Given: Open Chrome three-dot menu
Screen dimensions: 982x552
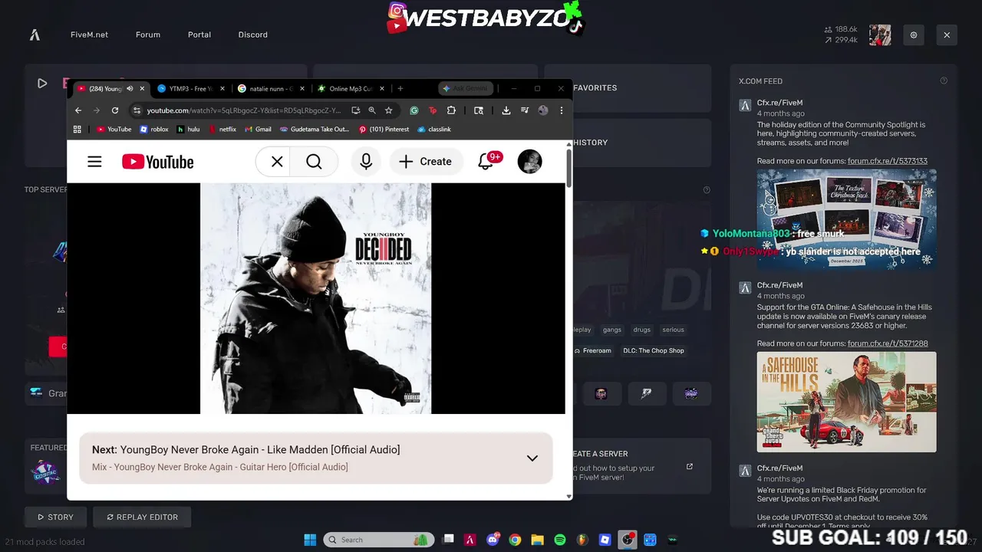Looking at the screenshot, I should 562,110.
